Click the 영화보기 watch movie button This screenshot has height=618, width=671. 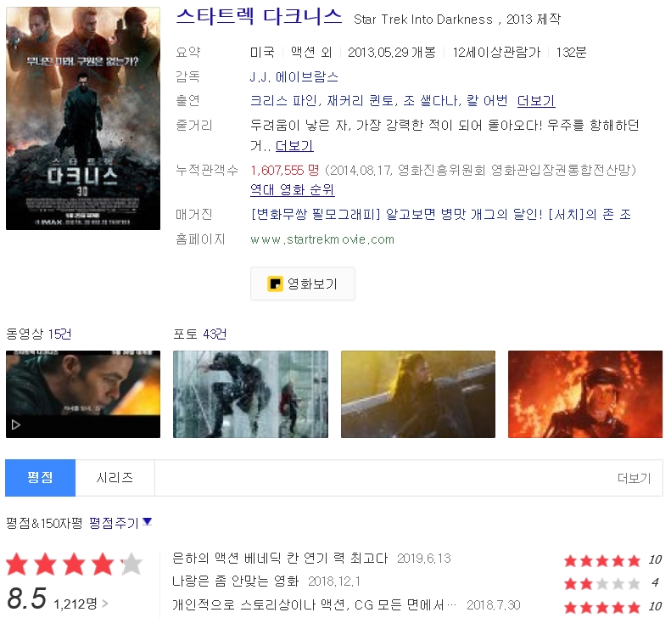click(303, 284)
